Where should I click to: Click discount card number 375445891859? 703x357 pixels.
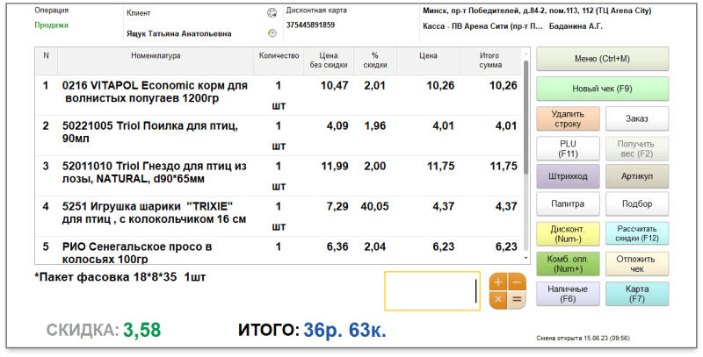310,25
